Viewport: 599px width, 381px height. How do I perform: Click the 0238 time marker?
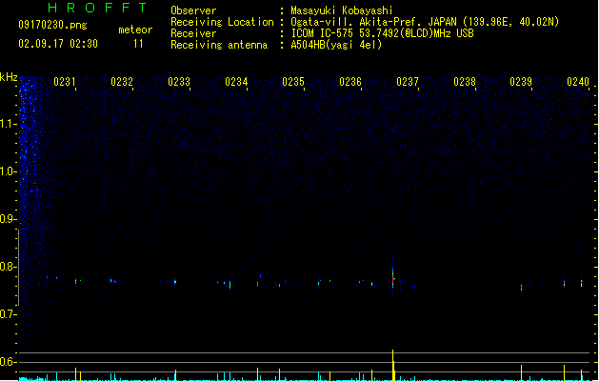tap(465, 82)
